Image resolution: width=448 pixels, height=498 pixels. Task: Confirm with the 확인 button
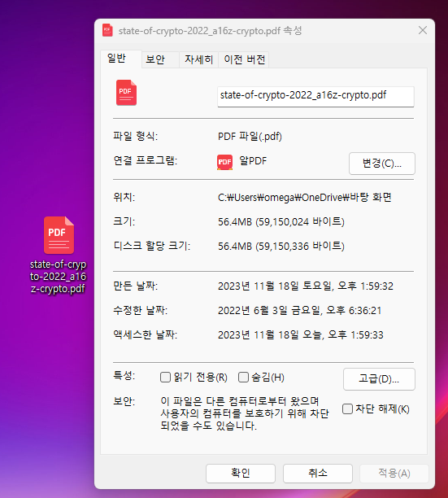click(x=241, y=474)
